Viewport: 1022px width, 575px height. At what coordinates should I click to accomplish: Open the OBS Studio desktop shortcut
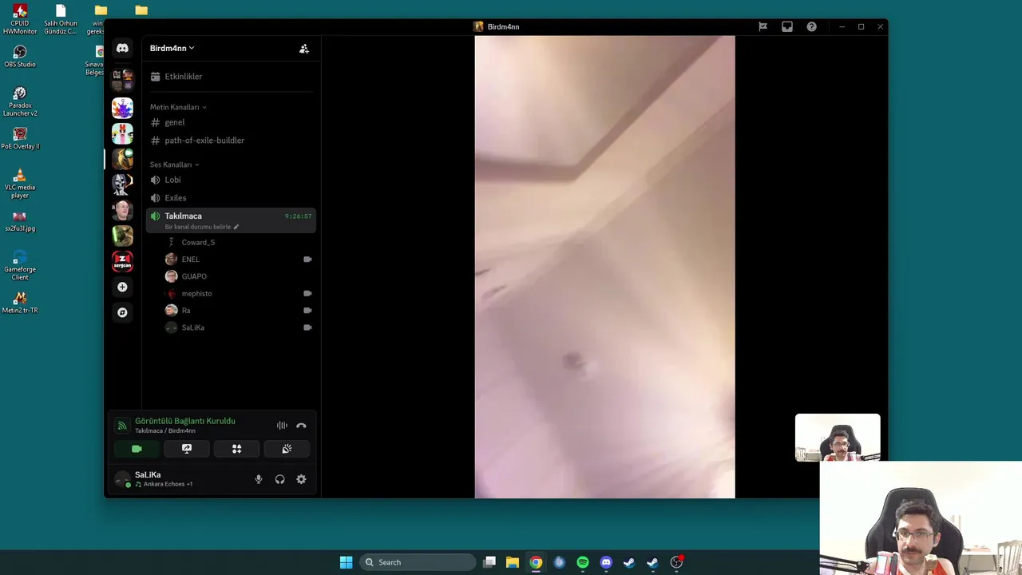coord(20,57)
